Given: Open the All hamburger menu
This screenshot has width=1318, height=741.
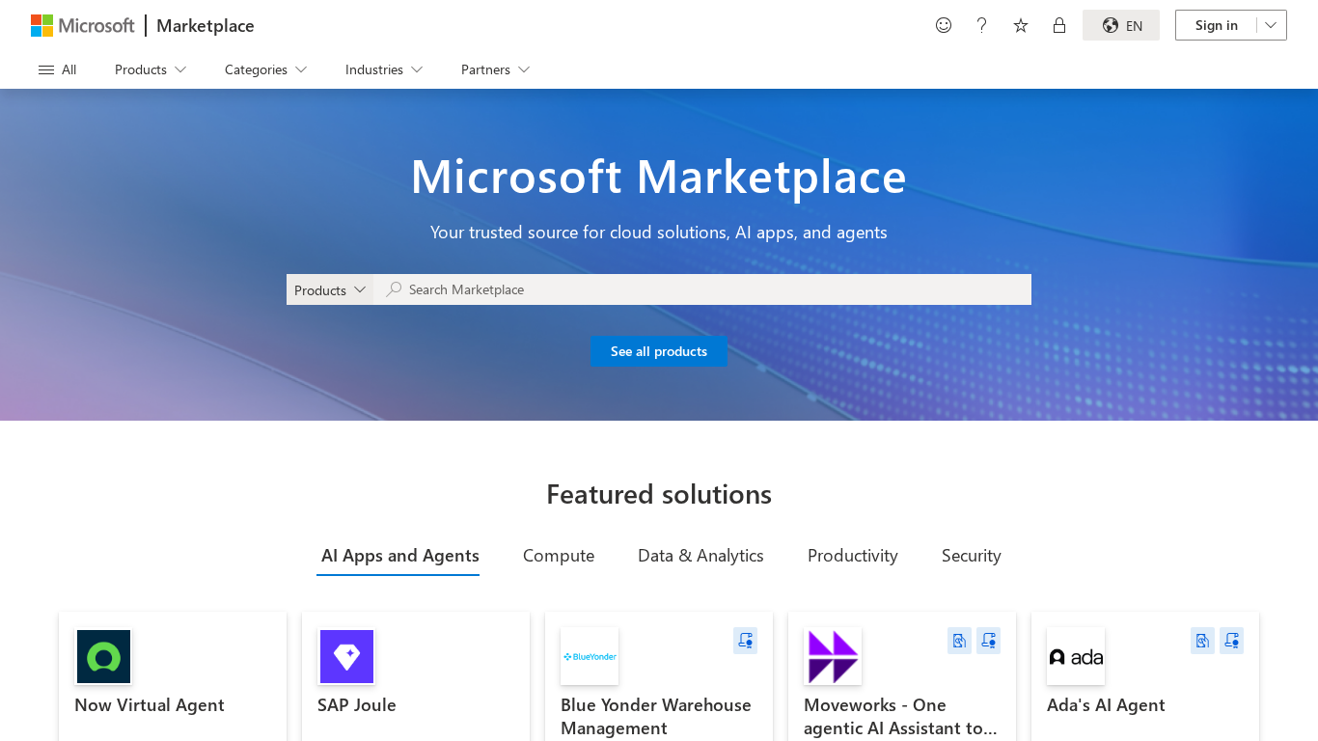Looking at the screenshot, I should point(57,69).
